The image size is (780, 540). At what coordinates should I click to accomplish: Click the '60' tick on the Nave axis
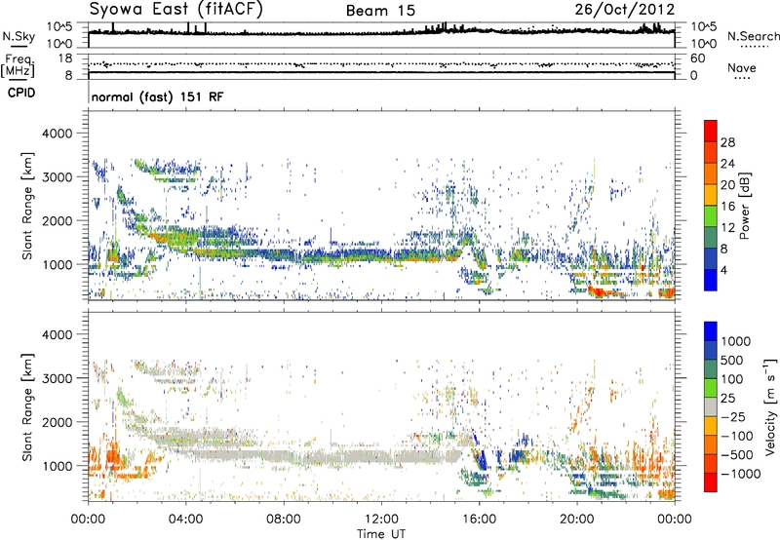[697, 58]
